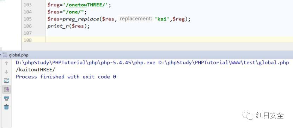This screenshot has width=293, height=128.
Task: Click the $reg variable on line 103
Action: [x=54, y=5]
